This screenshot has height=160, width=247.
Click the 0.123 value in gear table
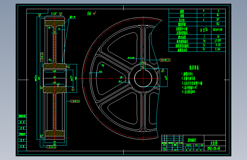click(x=218, y=45)
